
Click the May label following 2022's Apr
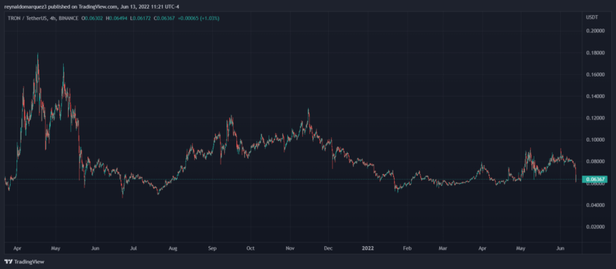pyautogui.click(x=521, y=248)
